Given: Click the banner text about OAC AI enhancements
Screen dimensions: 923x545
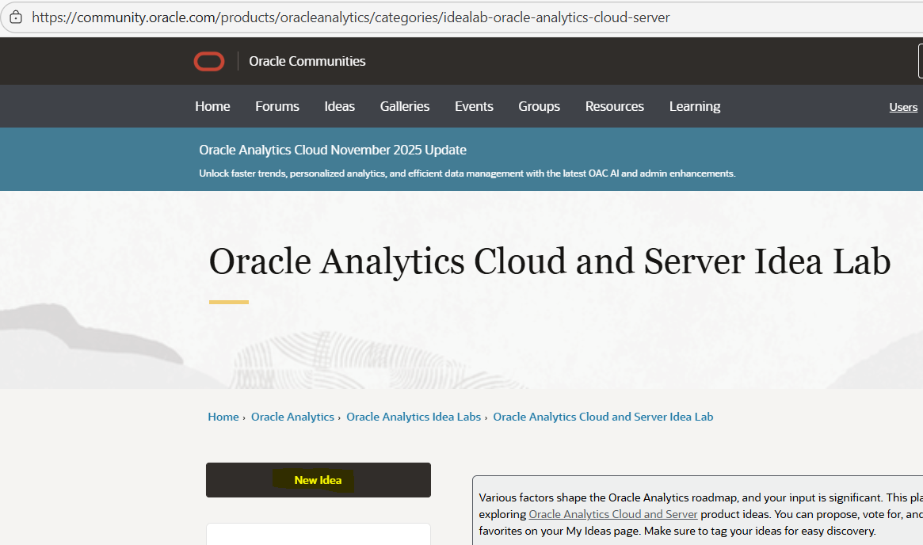Looking at the screenshot, I should tap(467, 173).
